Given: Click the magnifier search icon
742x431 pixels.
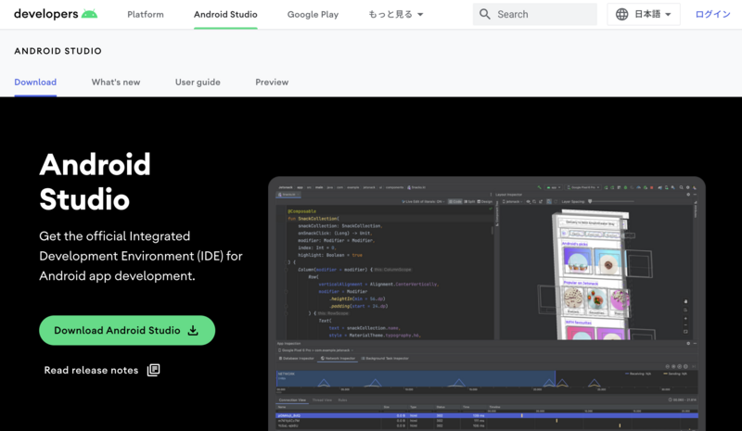Looking at the screenshot, I should (484, 14).
